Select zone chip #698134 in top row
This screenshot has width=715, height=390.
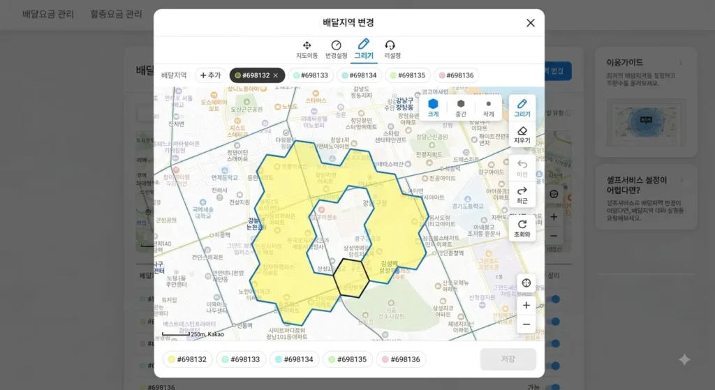tap(360, 75)
